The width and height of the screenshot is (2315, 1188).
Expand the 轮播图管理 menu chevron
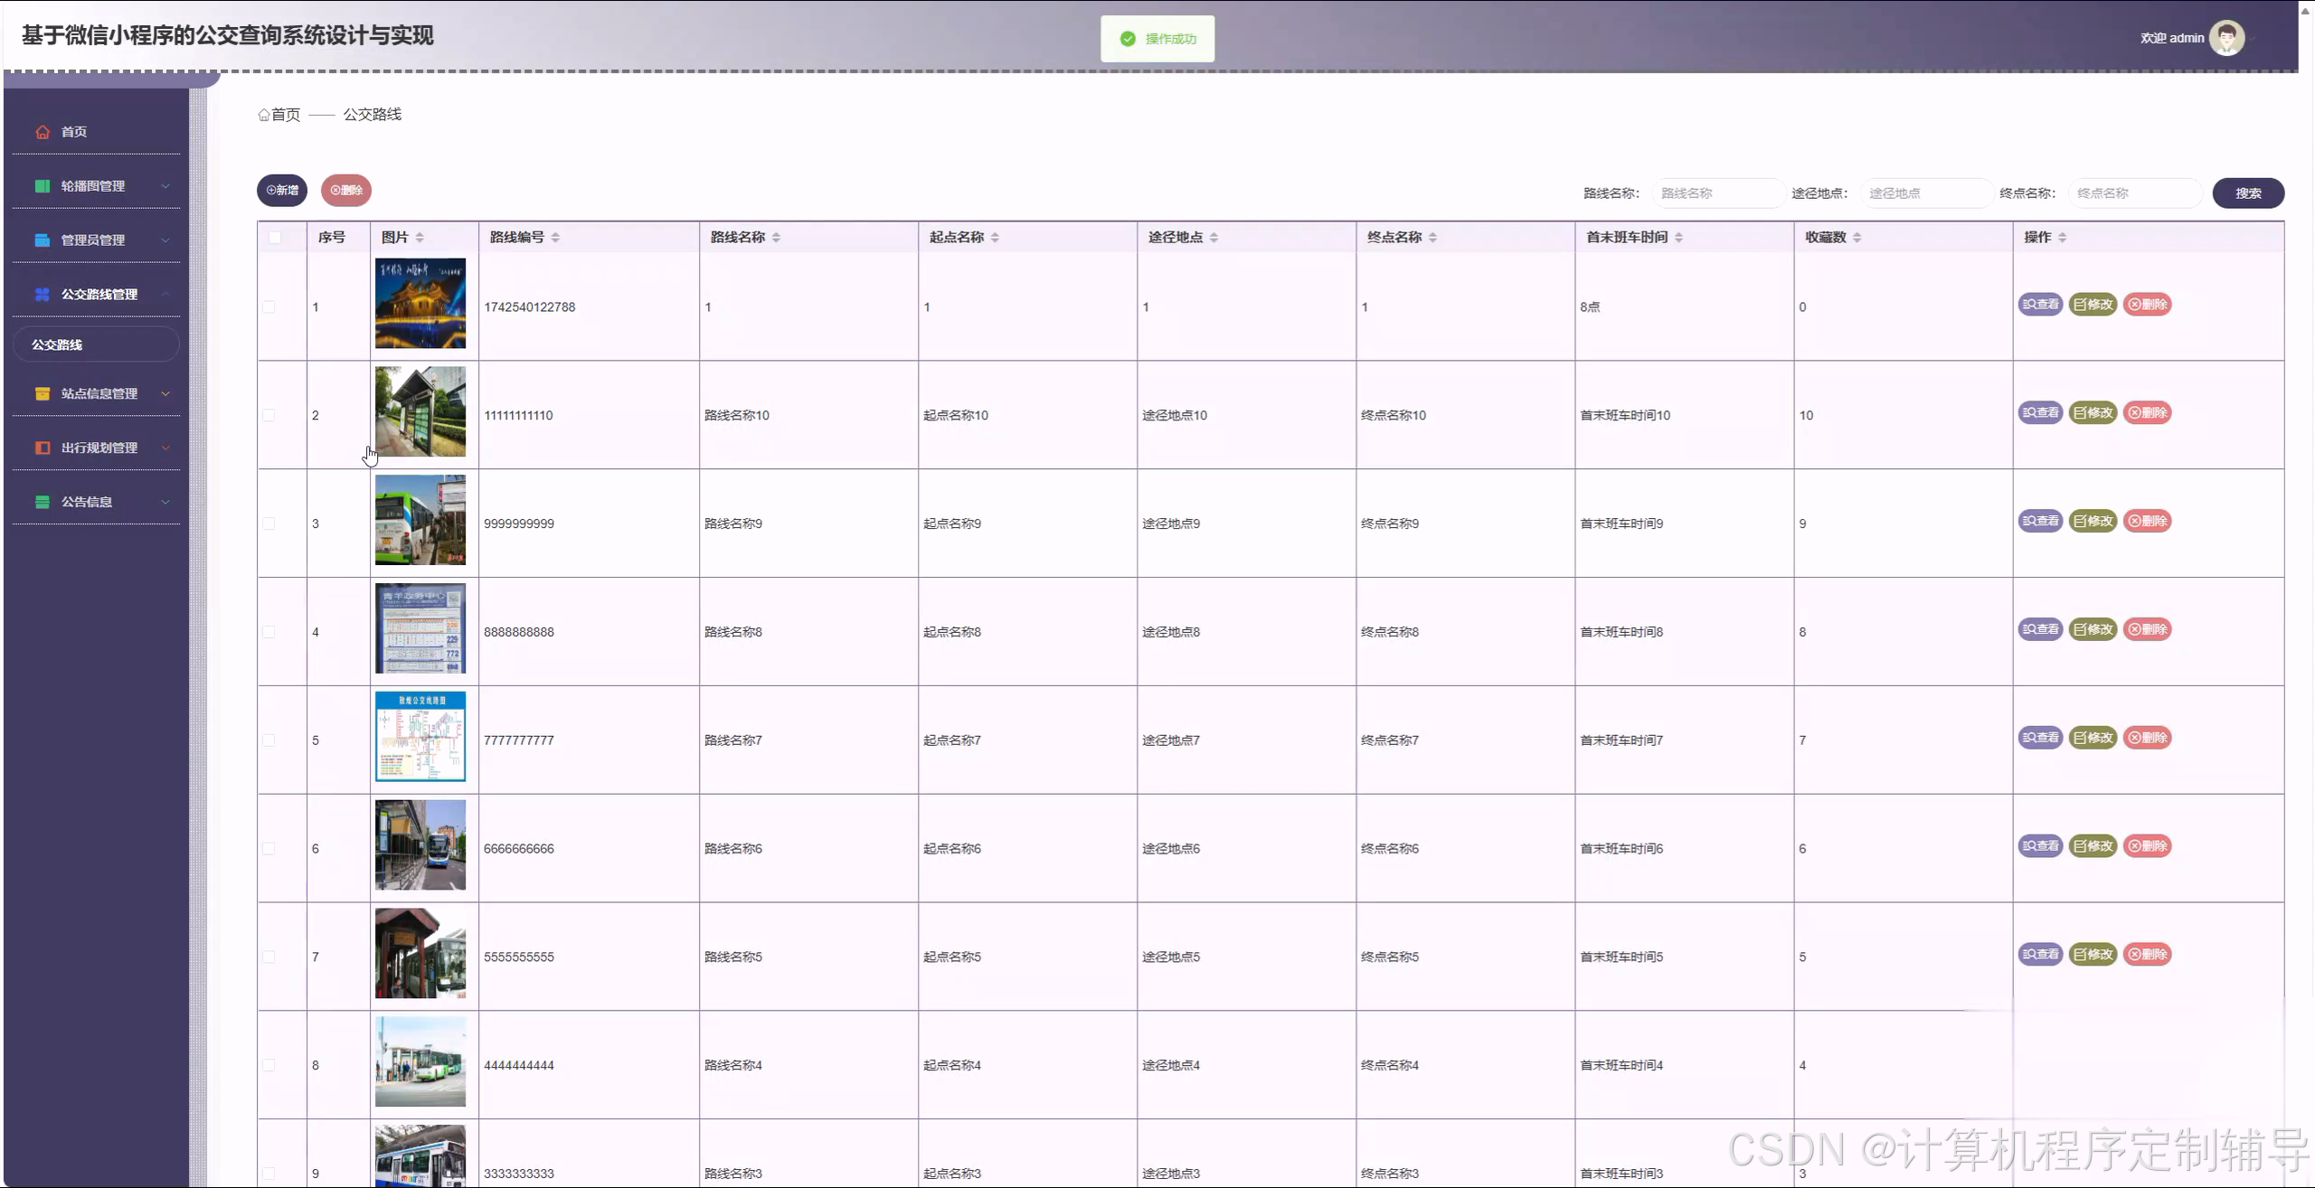165,186
